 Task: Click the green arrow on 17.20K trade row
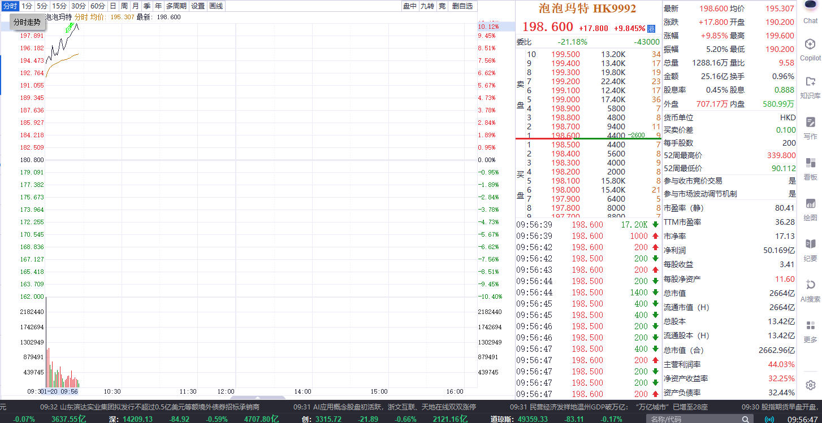coord(655,225)
